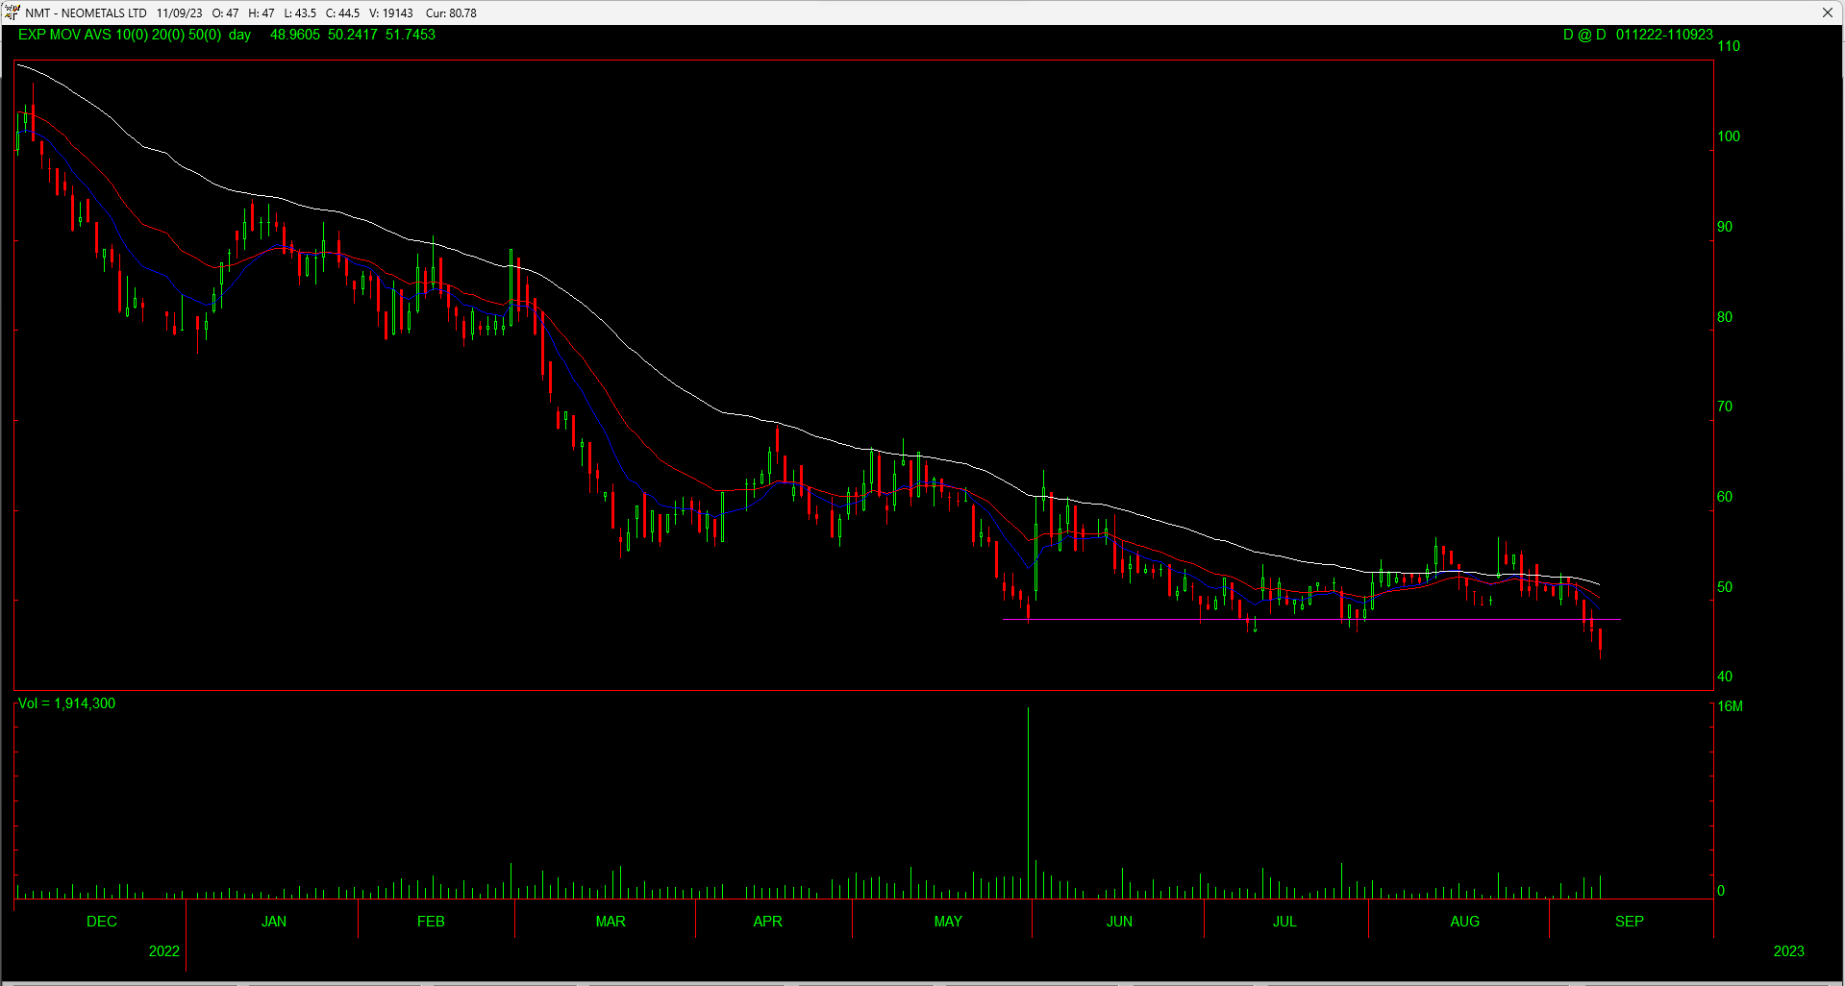Click the EXP MOV AVS 10(0) 20(0) 50(0) label

119,35
